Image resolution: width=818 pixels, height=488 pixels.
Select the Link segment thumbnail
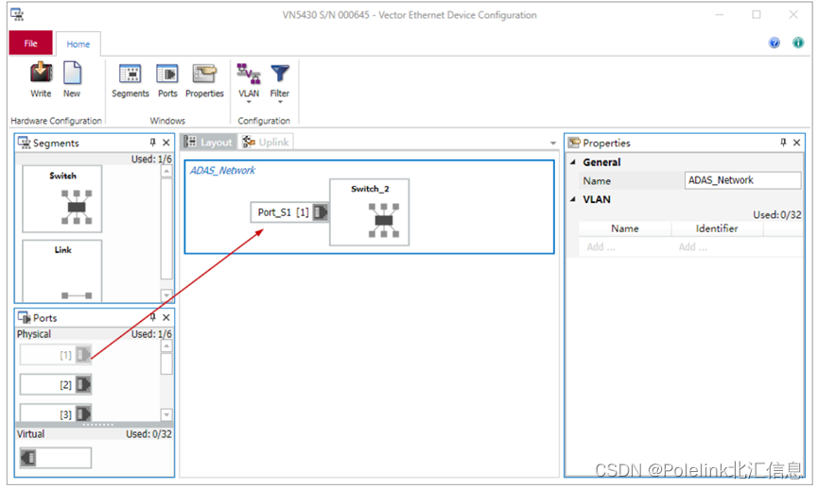(62, 271)
